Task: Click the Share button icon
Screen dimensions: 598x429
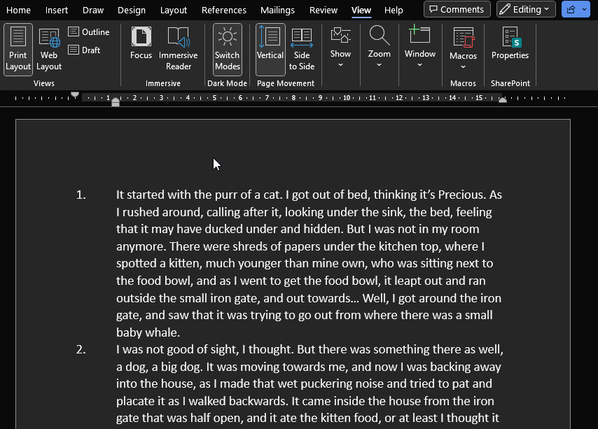Action: coord(571,9)
